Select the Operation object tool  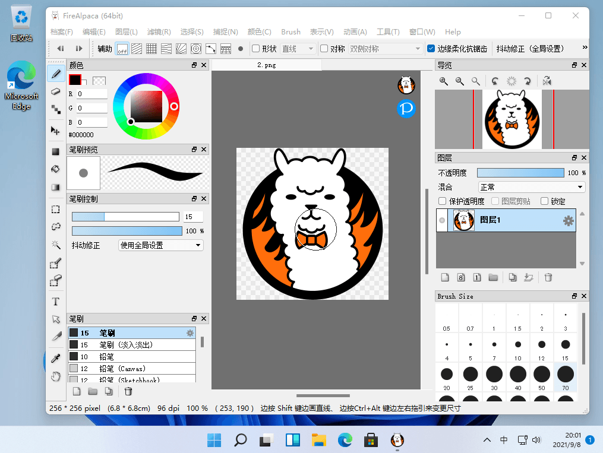tap(56, 319)
